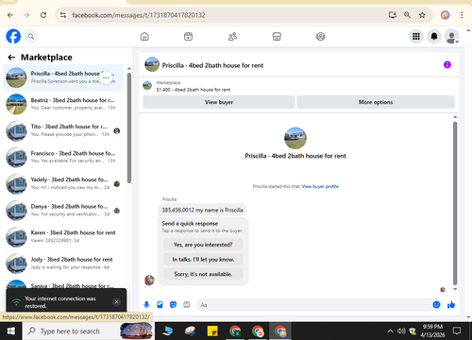Click the View buyer button
This screenshot has height=340, width=472.
click(219, 102)
